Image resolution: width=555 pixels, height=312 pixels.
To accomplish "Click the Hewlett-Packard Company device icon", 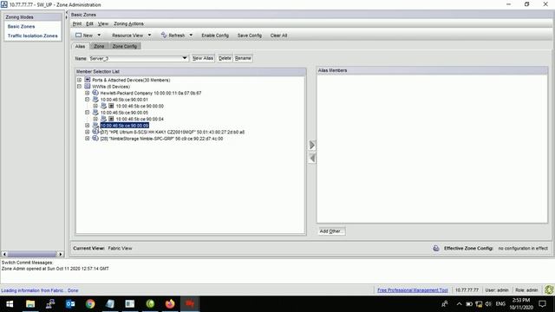I will 95,93.
